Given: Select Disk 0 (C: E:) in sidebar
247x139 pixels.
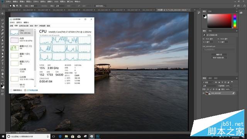Looking at the screenshot, I should click(x=22, y=47).
